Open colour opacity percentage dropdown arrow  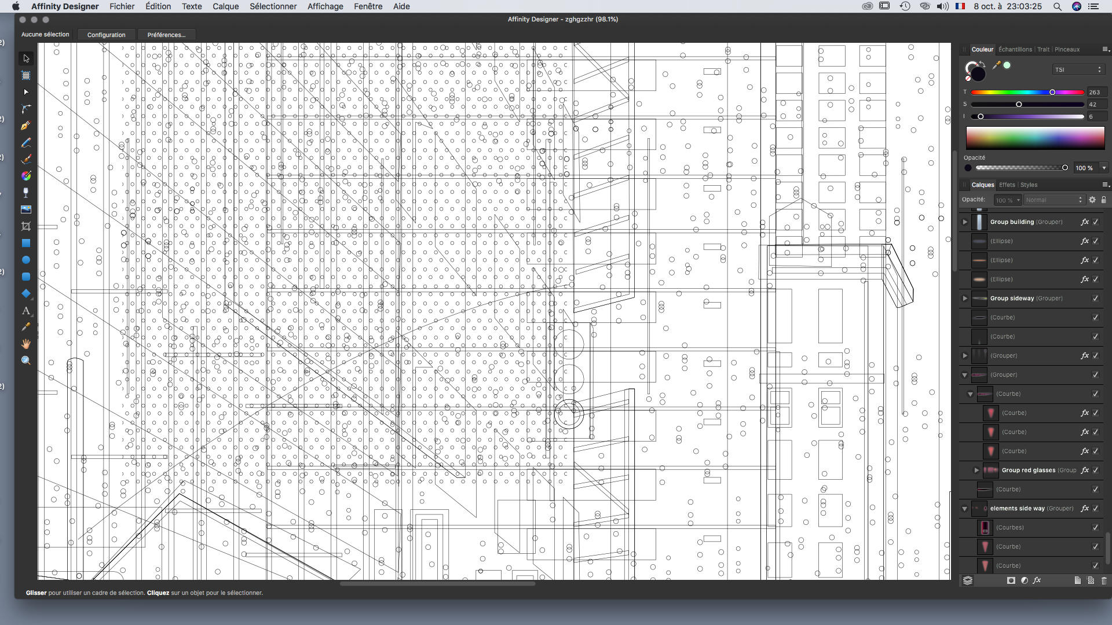pyautogui.click(x=1104, y=168)
